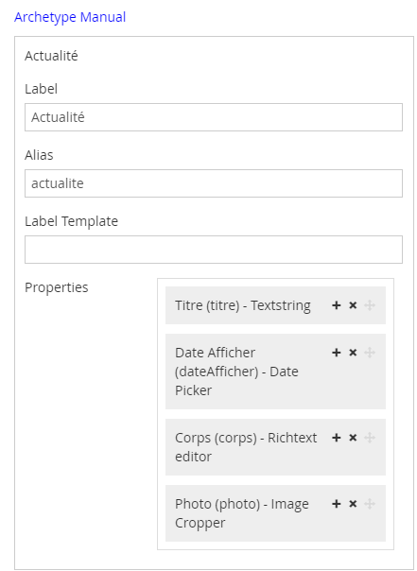Viewport: 417px width, 571px height.
Task: Open the Photo (photo) Image Cropper item
Action: click(x=242, y=513)
